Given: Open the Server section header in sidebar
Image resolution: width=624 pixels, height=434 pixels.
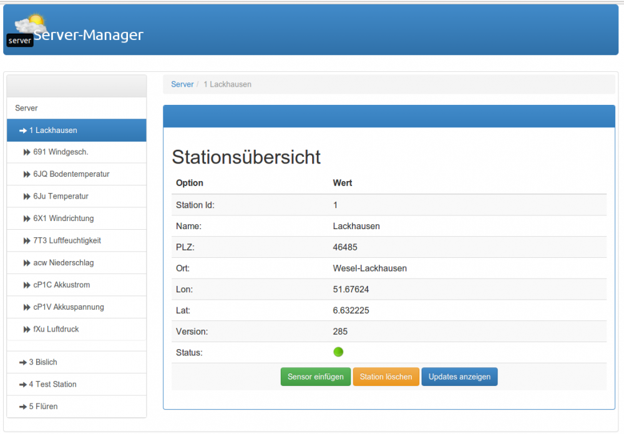Looking at the screenshot, I should pos(26,107).
